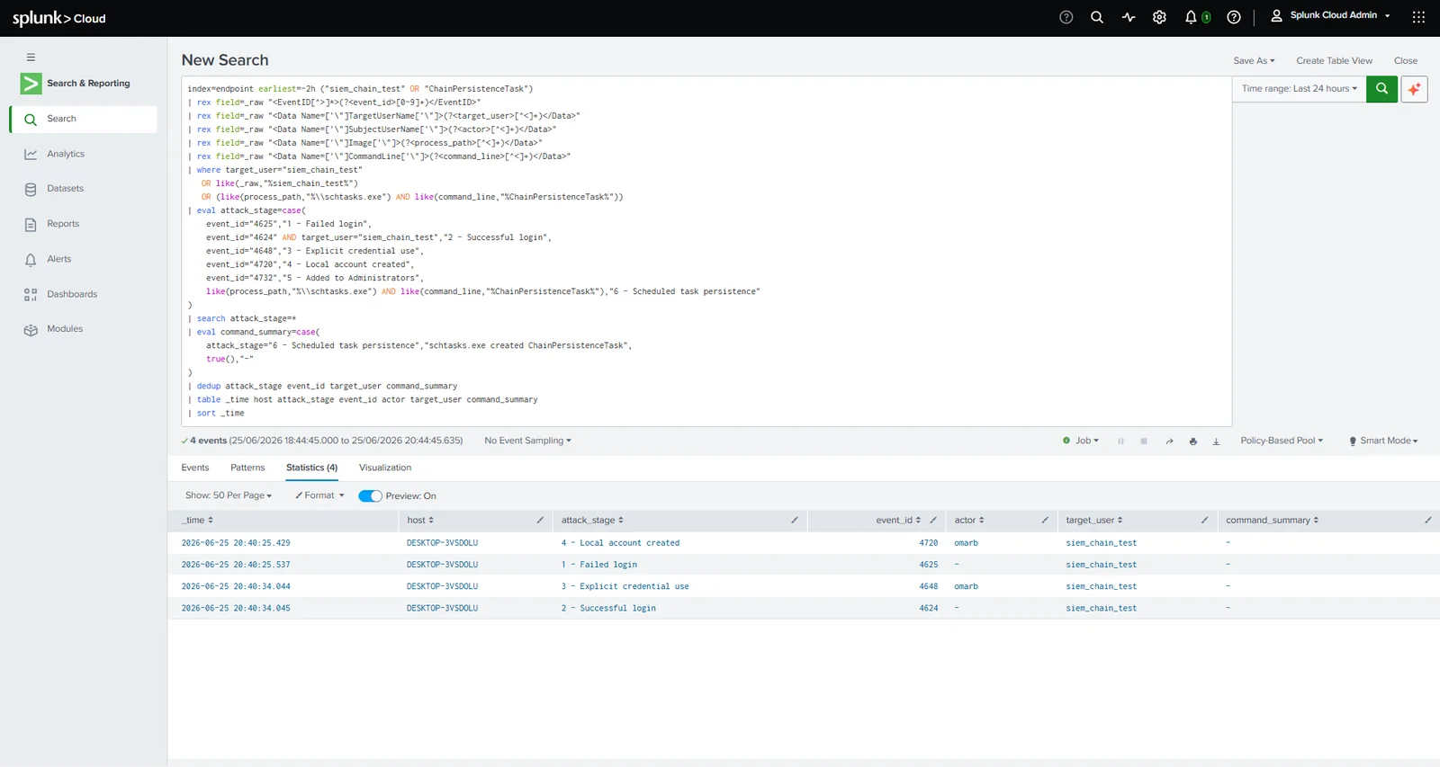Click Create Table View

point(1334,61)
